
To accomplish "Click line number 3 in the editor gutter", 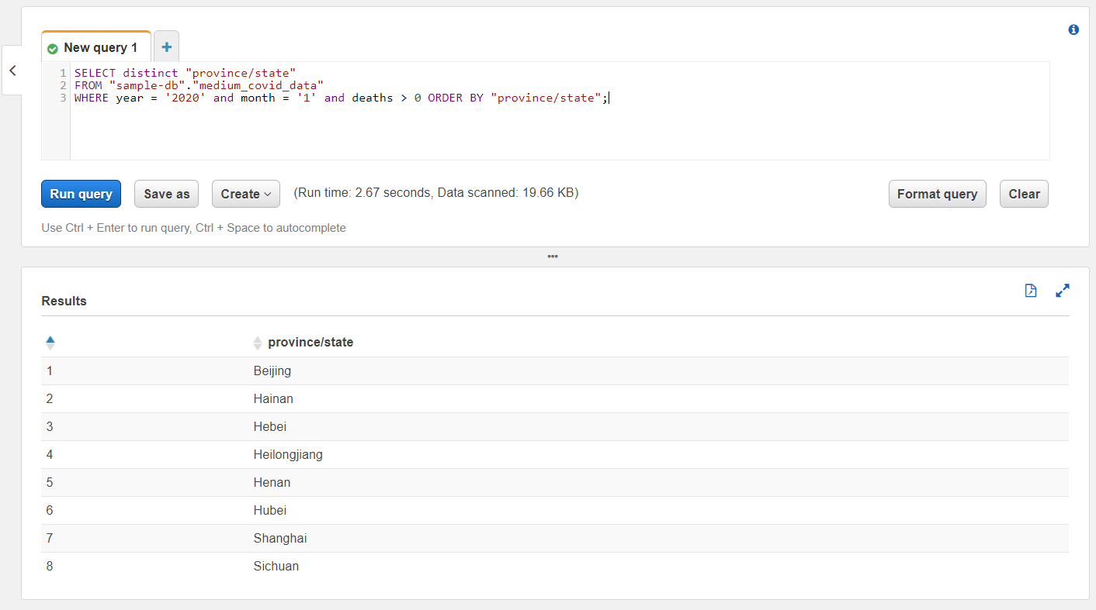I will [62, 97].
